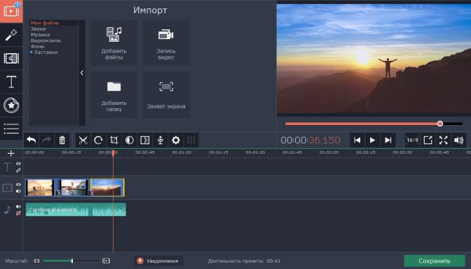Screen dimensions: 471x269
Task: Select Видеоклипы category
Action: click(x=46, y=41)
